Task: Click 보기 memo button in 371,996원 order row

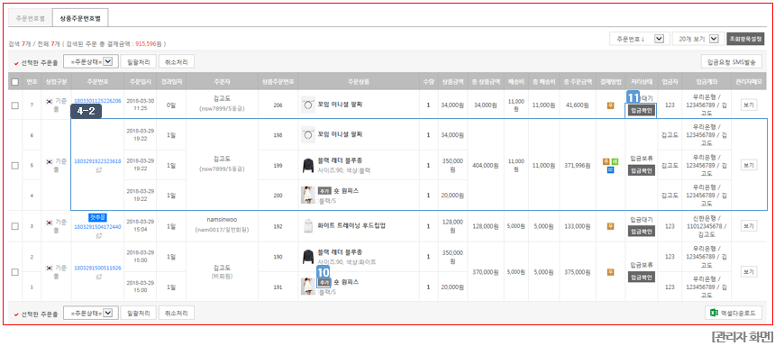Action: [x=748, y=166]
